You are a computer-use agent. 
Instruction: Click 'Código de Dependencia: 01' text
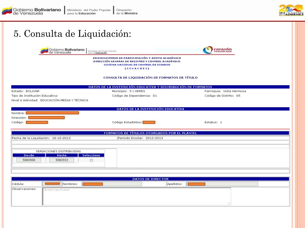[134, 96]
